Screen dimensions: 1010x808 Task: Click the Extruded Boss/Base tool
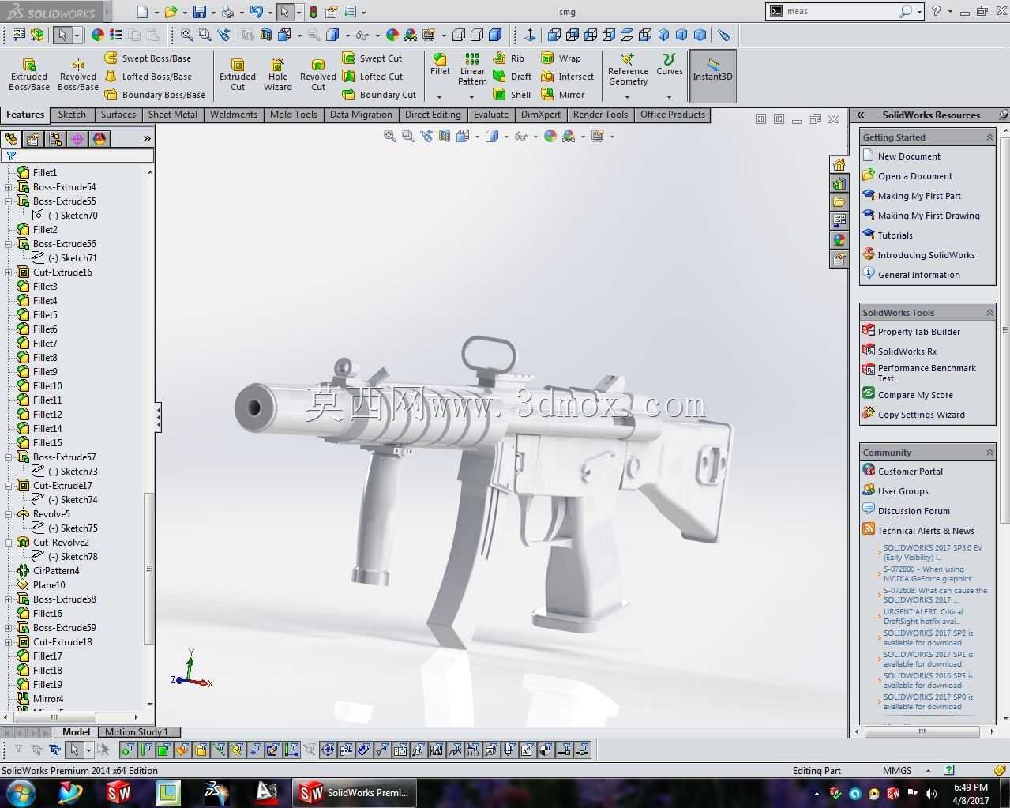29,74
